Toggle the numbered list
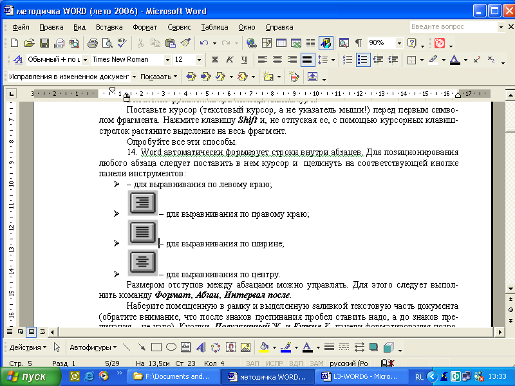Screen dimensions: 515x386 [348, 60]
